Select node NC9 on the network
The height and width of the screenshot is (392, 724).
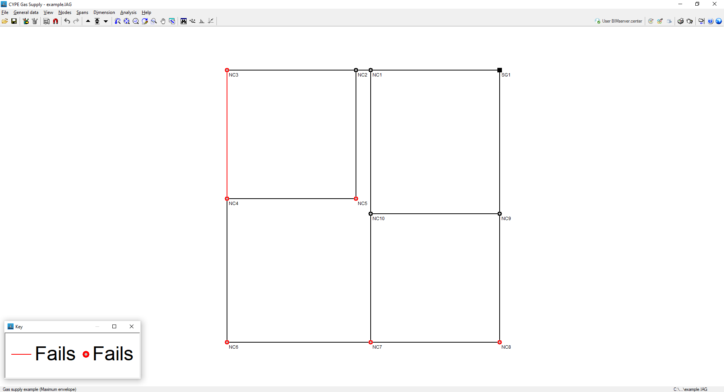[x=500, y=214]
